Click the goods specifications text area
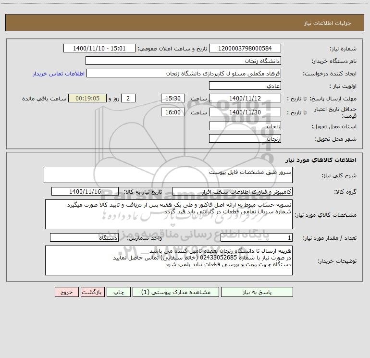This screenshot has height=358, width=370. tap(169, 214)
